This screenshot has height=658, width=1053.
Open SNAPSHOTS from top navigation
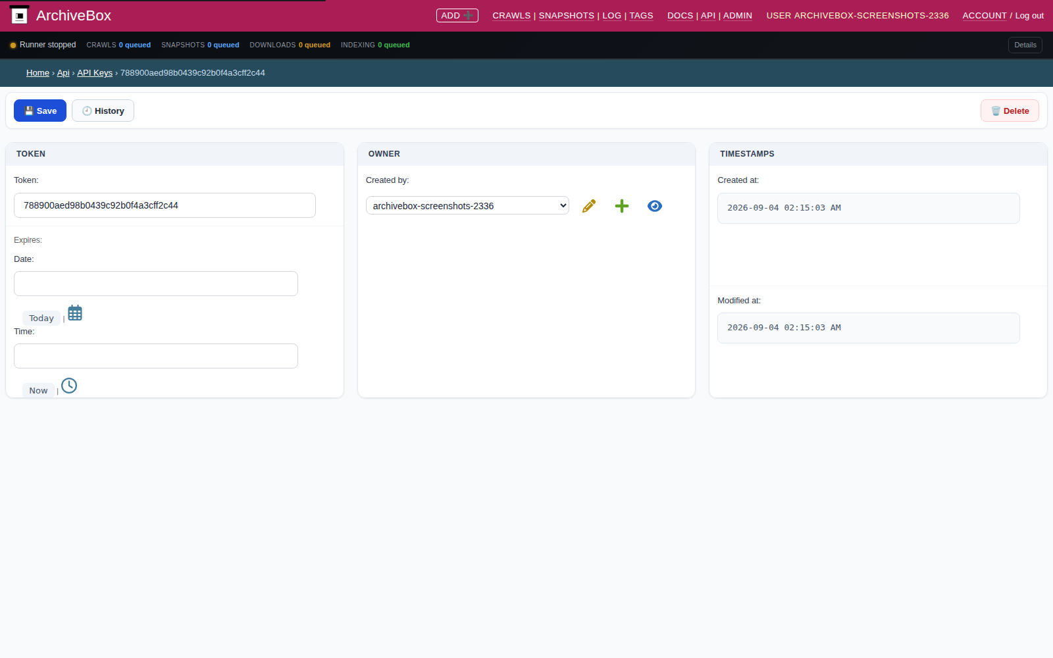(566, 15)
